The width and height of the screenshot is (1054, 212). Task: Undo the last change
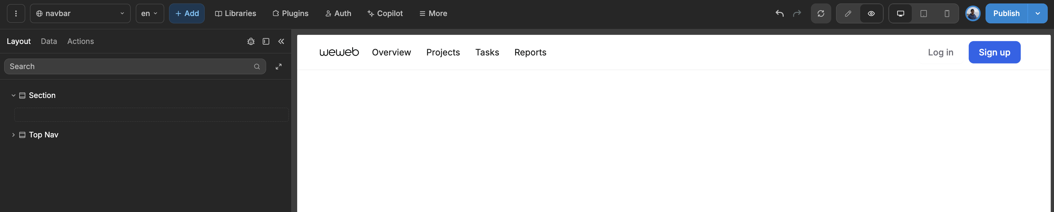[779, 13]
